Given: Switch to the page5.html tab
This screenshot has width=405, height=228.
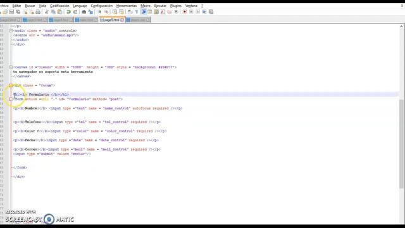Looking at the screenshot, I should click(x=111, y=20).
